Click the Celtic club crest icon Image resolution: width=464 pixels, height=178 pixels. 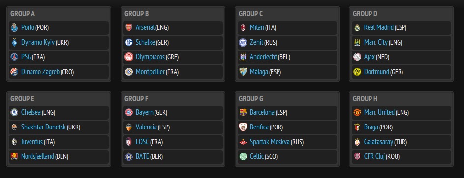pos(243,156)
